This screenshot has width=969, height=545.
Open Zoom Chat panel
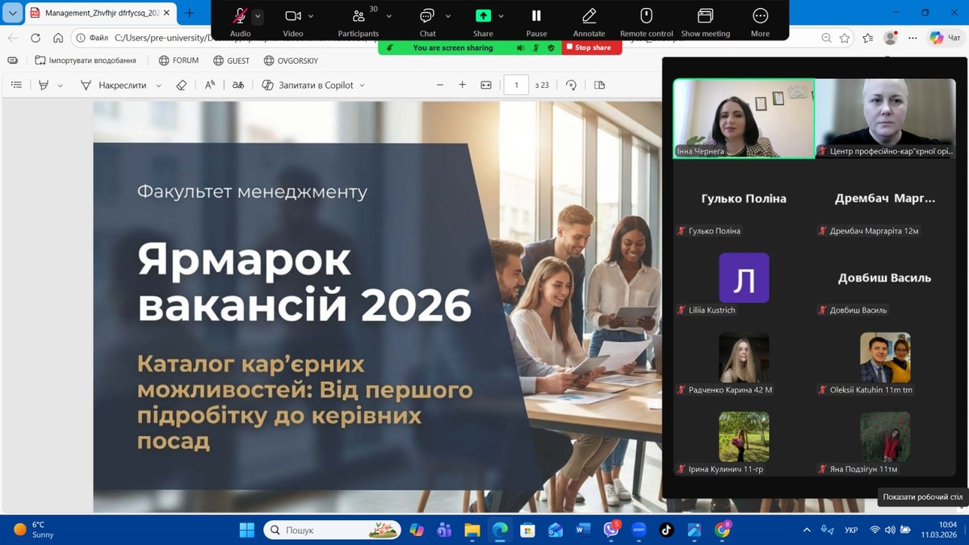(x=427, y=16)
